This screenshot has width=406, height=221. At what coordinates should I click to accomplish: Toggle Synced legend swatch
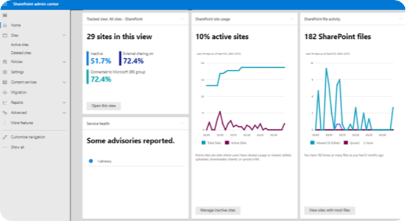tap(346, 143)
